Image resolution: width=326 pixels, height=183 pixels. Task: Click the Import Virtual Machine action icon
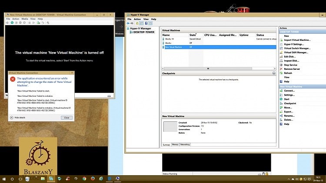pyautogui.click(x=281, y=40)
